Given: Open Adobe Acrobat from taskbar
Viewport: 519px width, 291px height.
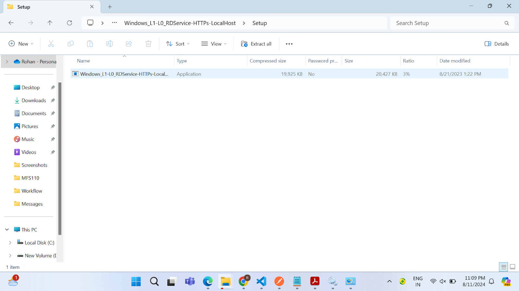Looking at the screenshot, I should 315,282.
